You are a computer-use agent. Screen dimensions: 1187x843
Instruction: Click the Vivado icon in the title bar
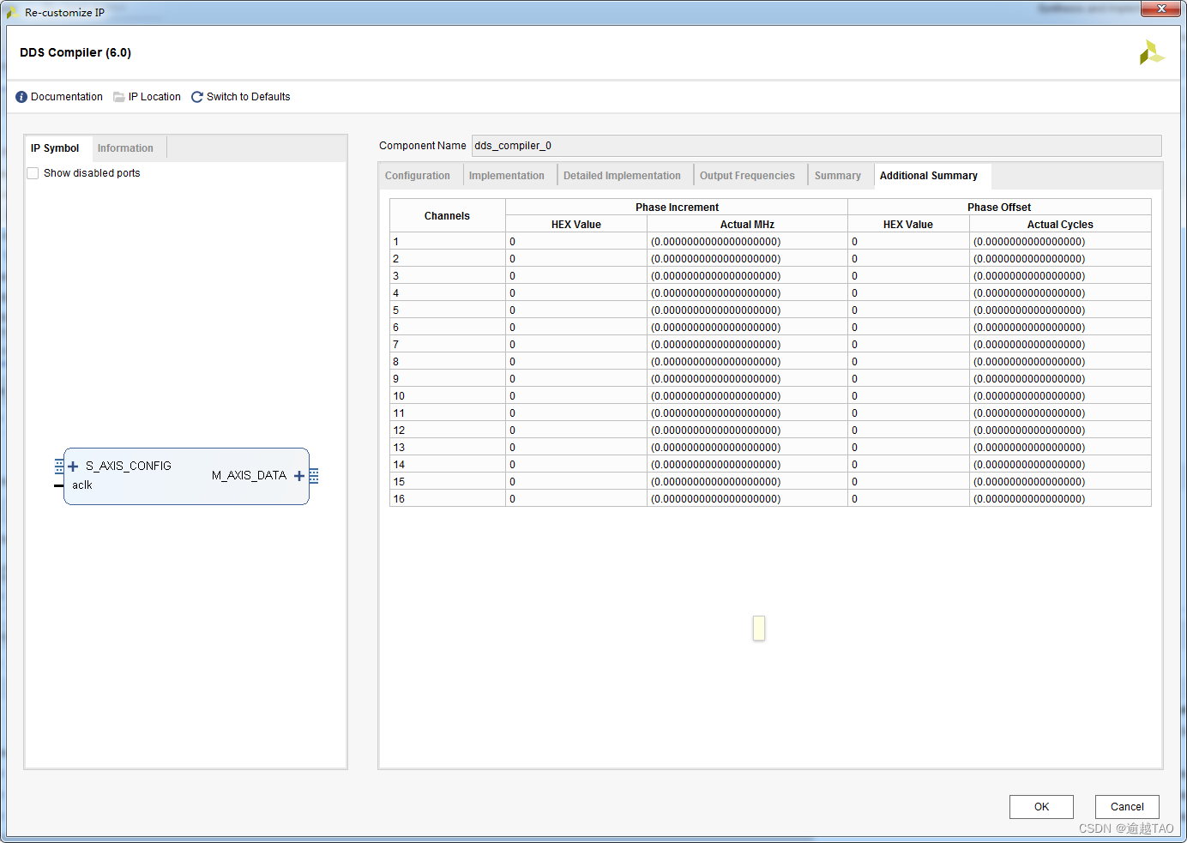pos(12,13)
